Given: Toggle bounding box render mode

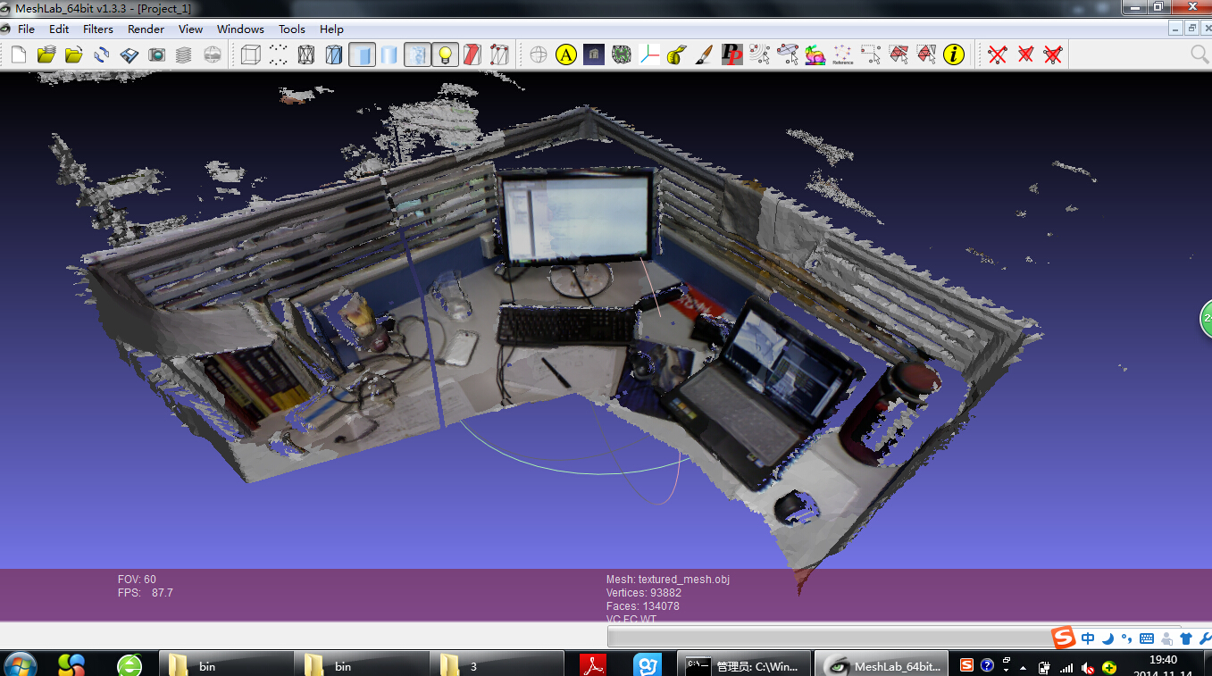Looking at the screenshot, I should pos(251,54).
